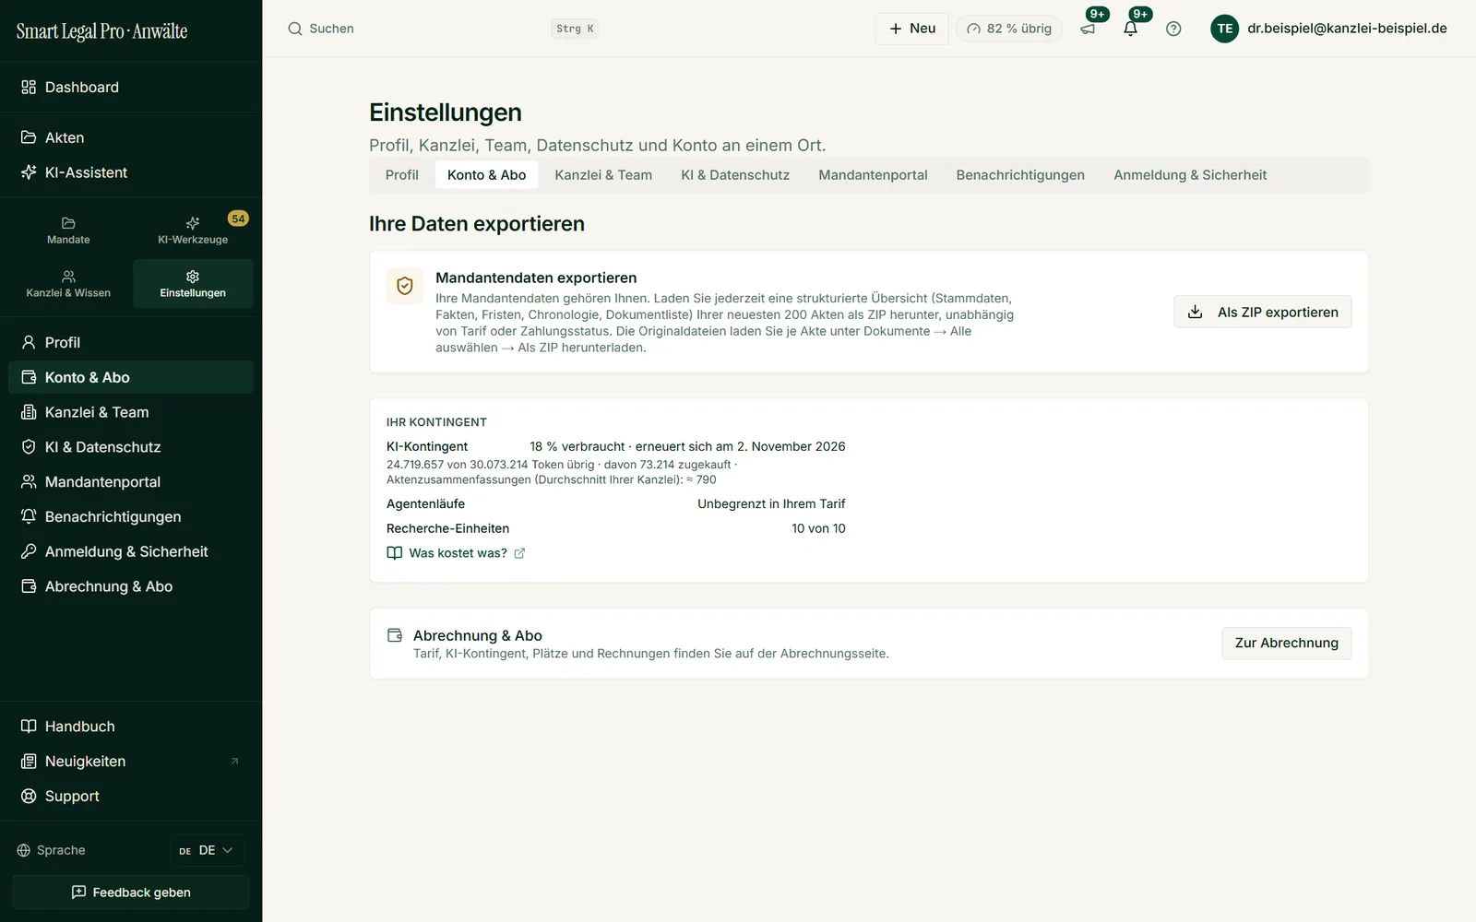Viewport: 1476px width, 922px height.
Task: Click the Smart Legal Pro · Anwälte logo
Action: [101, 31]
